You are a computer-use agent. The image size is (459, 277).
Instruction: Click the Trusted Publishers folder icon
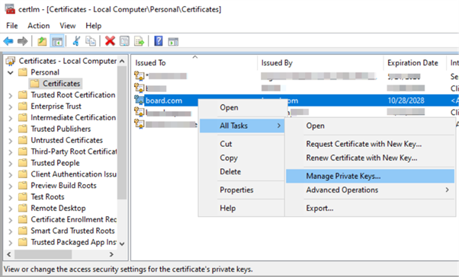tap(23, 129)
